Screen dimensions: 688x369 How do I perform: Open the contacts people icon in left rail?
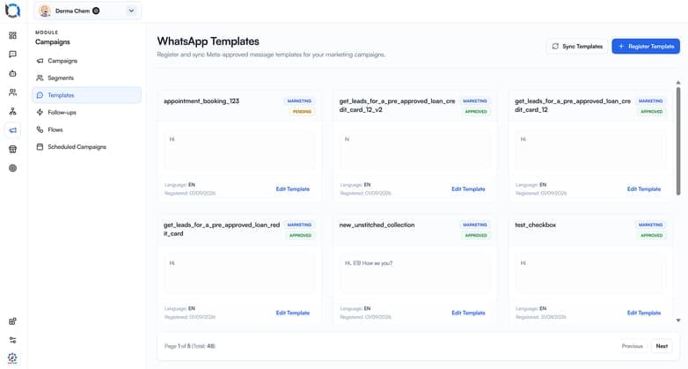pos(12,92)
